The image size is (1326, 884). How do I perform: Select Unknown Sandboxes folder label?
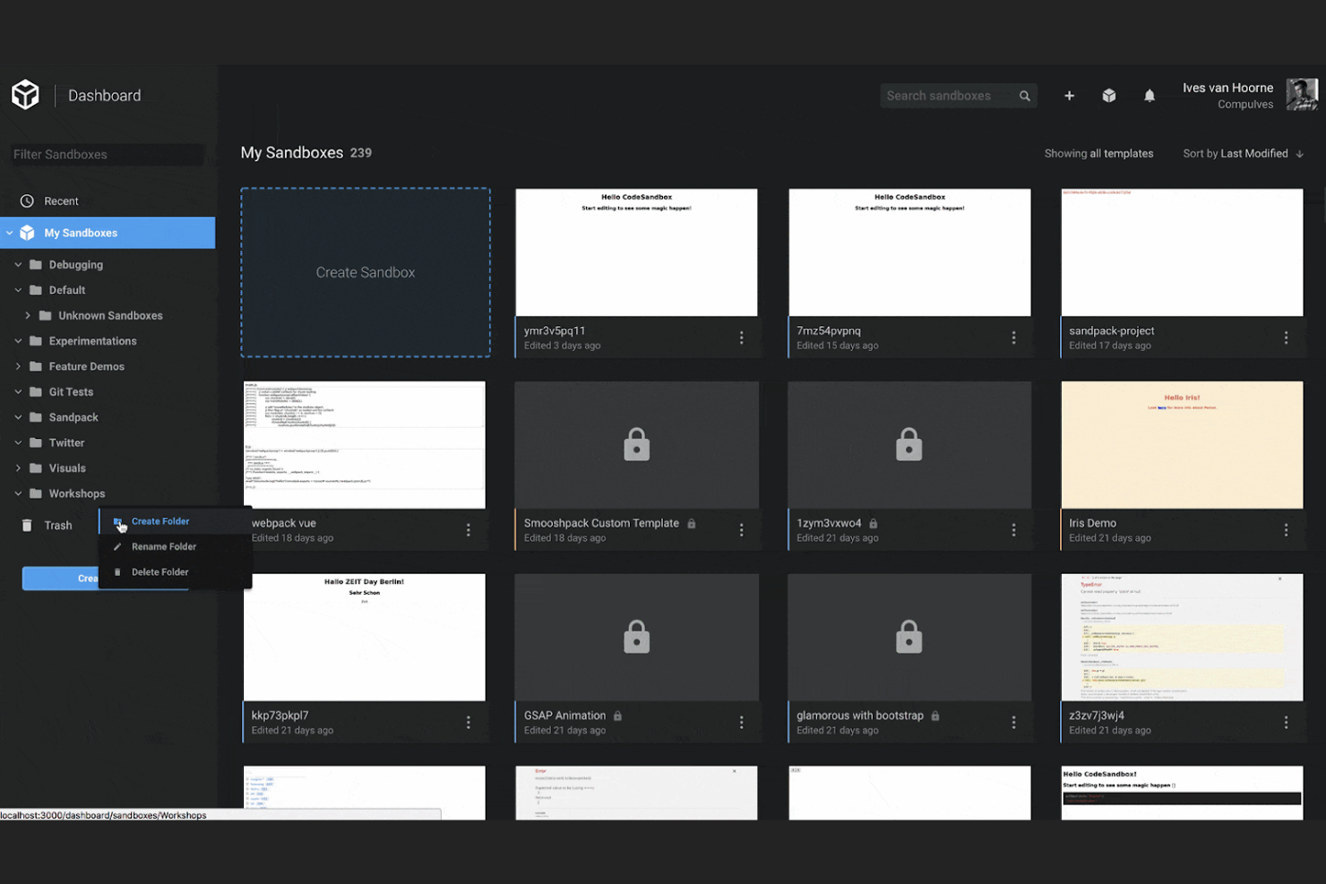110,315
